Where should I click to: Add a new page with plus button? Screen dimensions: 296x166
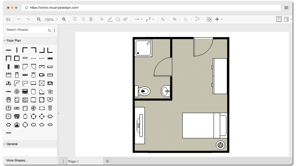pos(107,161)
